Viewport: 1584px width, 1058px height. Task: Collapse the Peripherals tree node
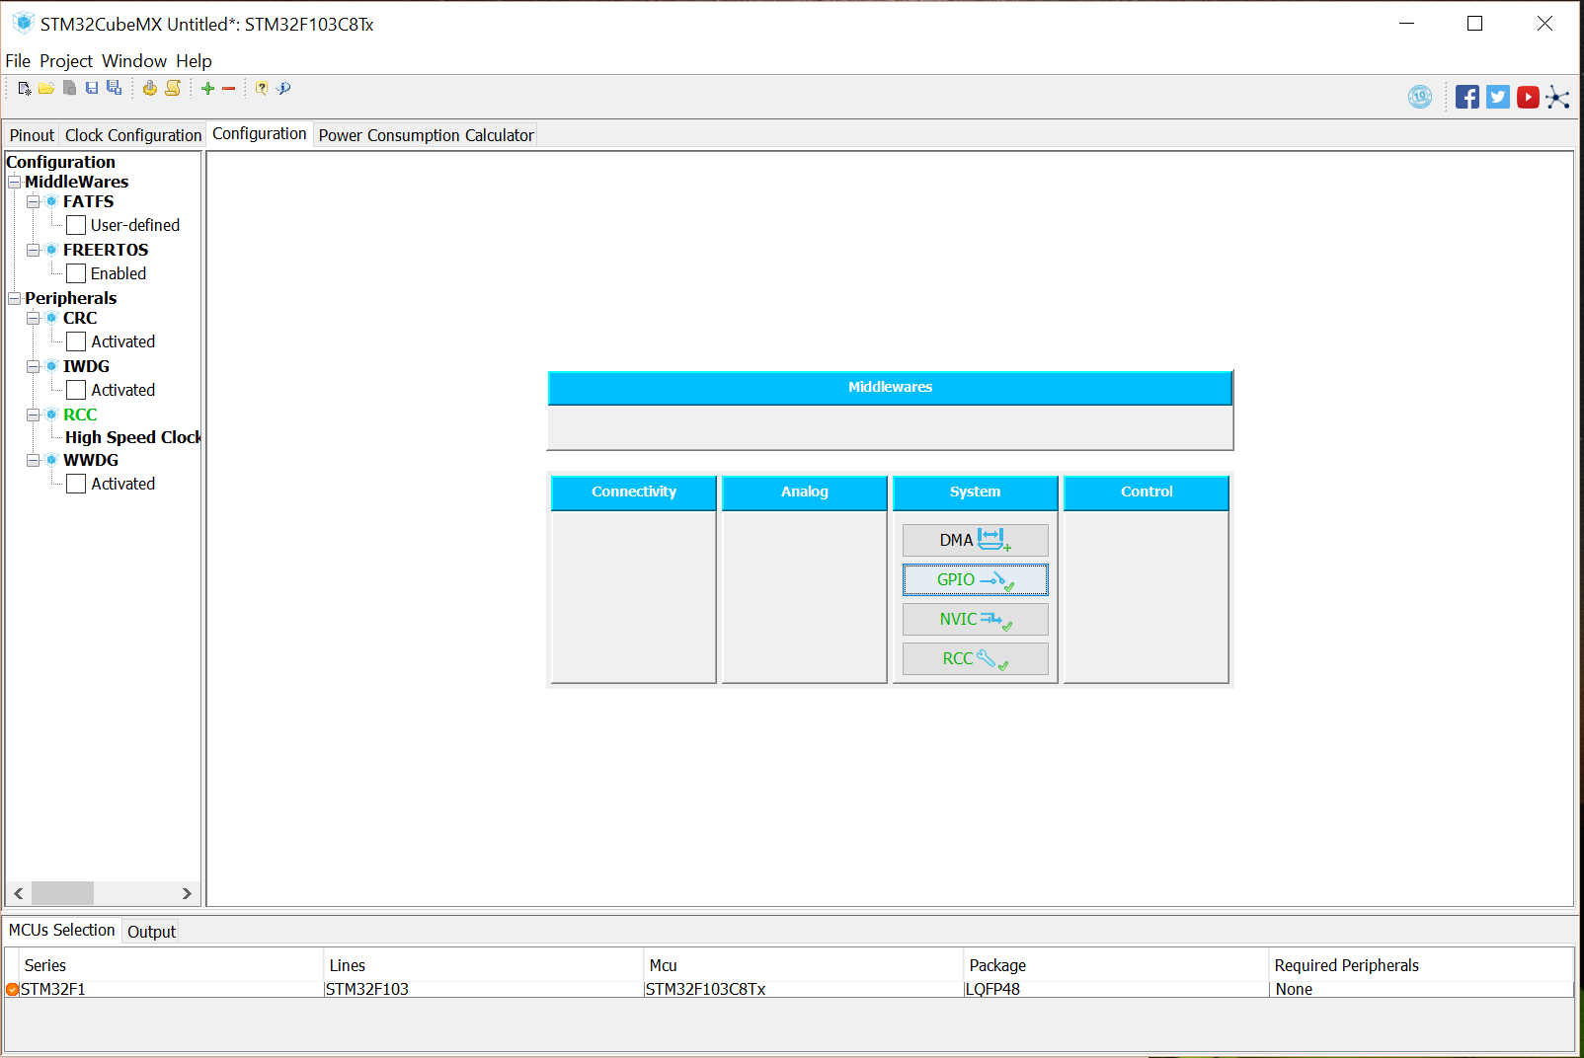(x=15, y=298)
